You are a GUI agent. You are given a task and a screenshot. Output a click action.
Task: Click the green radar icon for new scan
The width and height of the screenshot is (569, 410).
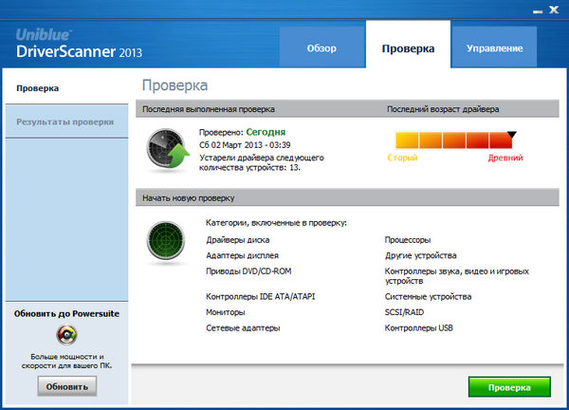[x=169, y=242]
